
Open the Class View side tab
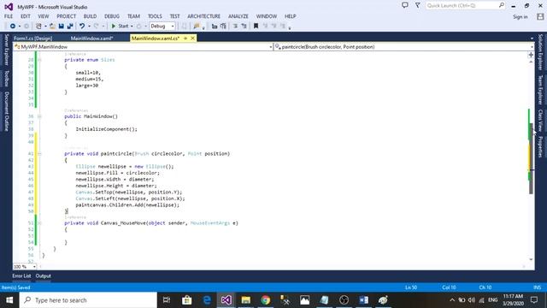tap(540, 121)
